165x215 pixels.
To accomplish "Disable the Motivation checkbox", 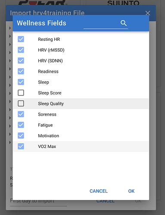I will [x=21, y=135].
